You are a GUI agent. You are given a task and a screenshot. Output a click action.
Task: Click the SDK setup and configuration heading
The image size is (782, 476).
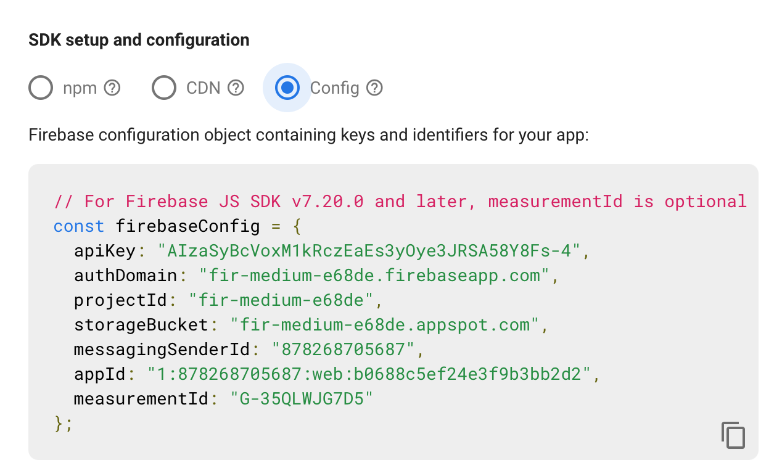[x=138, y=39]
